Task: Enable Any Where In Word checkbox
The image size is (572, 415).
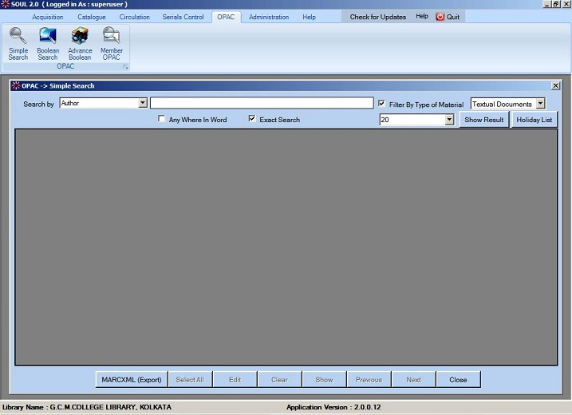Action: point(161,119)
